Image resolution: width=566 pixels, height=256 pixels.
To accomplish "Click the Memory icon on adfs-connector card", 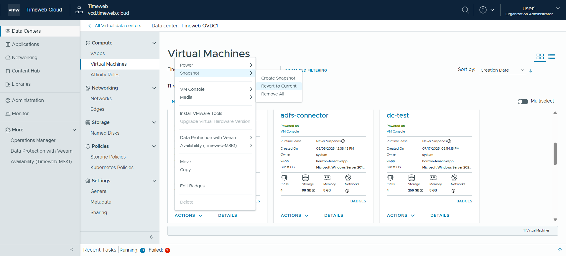I will click(x=327, y=178).
